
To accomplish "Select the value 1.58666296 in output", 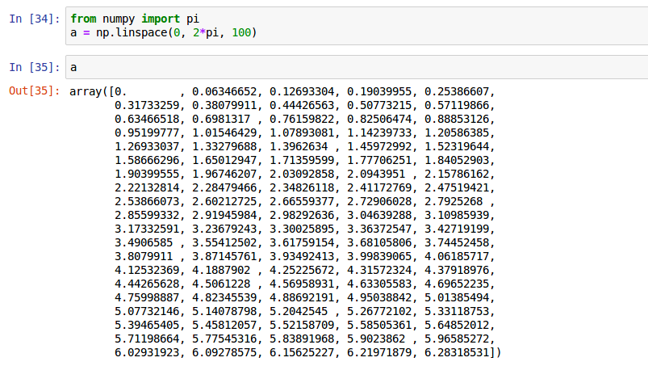I will click(147, 160).
